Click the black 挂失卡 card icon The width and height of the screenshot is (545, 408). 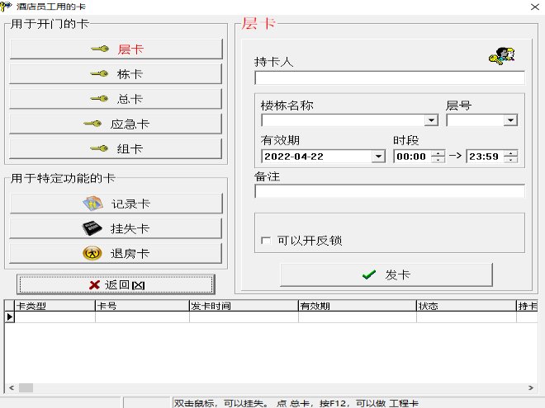pos(92,228)
